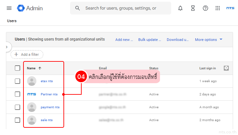This screenshot has height=135, width=238.
Task: Click the Last sign in header
Action: point(208,68)
